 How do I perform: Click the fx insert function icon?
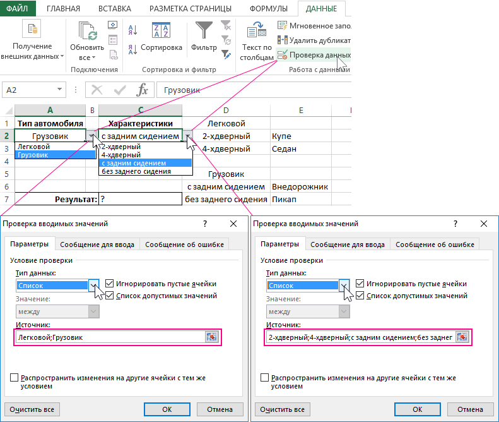(x=143, y=90)
